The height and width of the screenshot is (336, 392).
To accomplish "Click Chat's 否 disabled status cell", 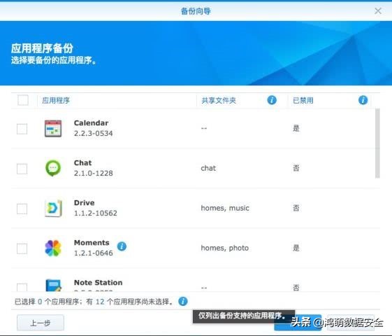I will point(296,168).
